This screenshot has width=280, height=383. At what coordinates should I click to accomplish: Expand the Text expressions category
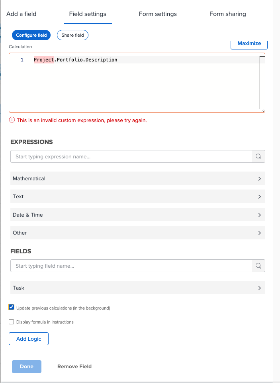[x=137, y=196]
